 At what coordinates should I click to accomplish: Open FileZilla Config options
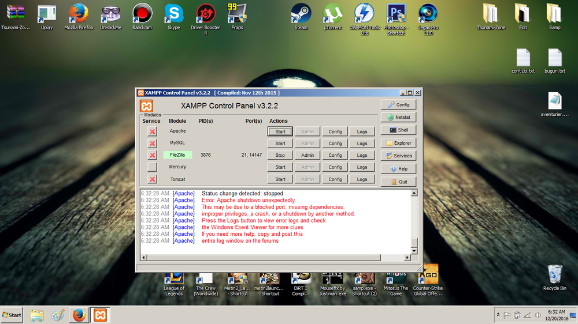pos(335,155)
